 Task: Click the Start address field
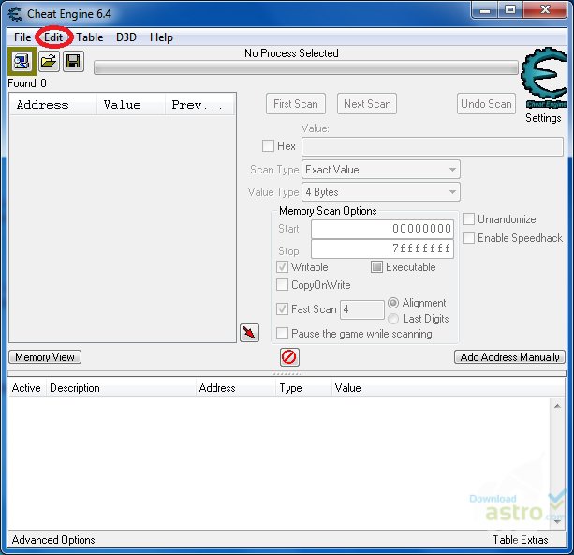[383, 229]
